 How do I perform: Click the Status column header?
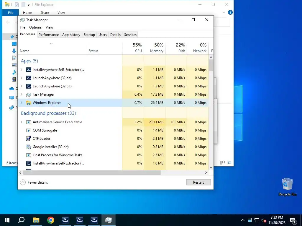(104, 48)
